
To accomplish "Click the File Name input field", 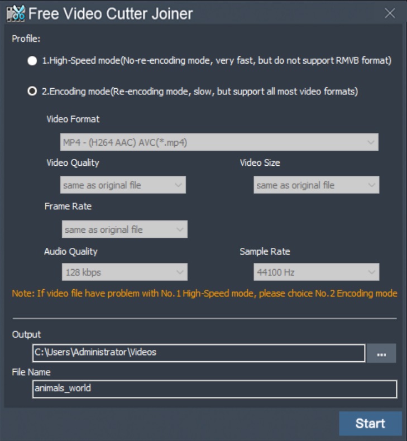I will click(x=214, y=389).
